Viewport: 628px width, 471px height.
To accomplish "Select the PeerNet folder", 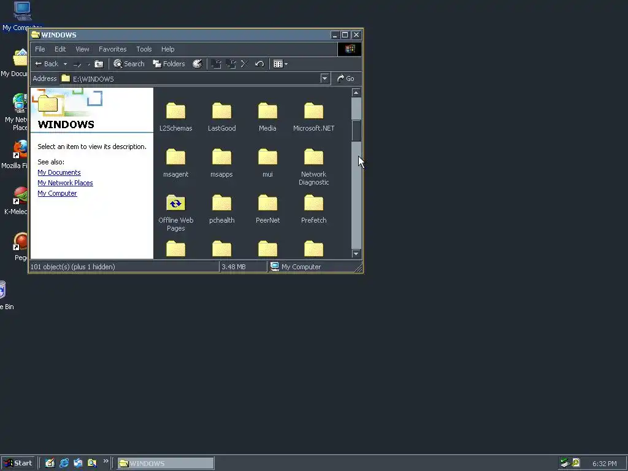I will coord(267,209).
